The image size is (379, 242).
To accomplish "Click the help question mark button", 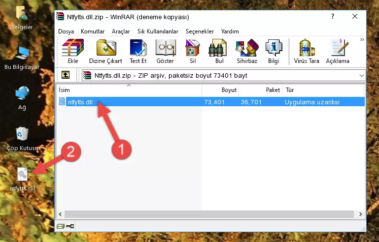I will coord(333,16).
